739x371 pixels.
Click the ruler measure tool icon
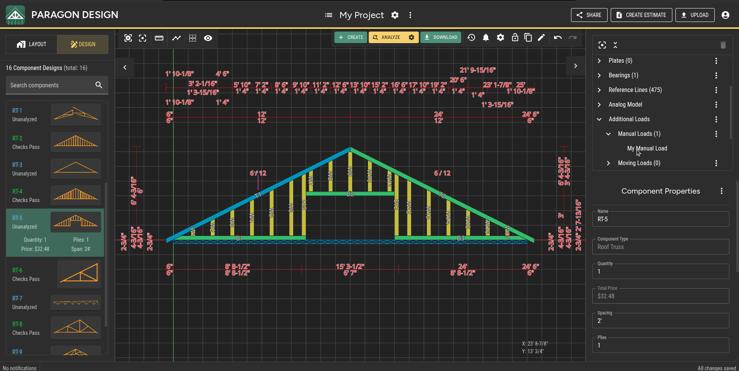(159, 38)
